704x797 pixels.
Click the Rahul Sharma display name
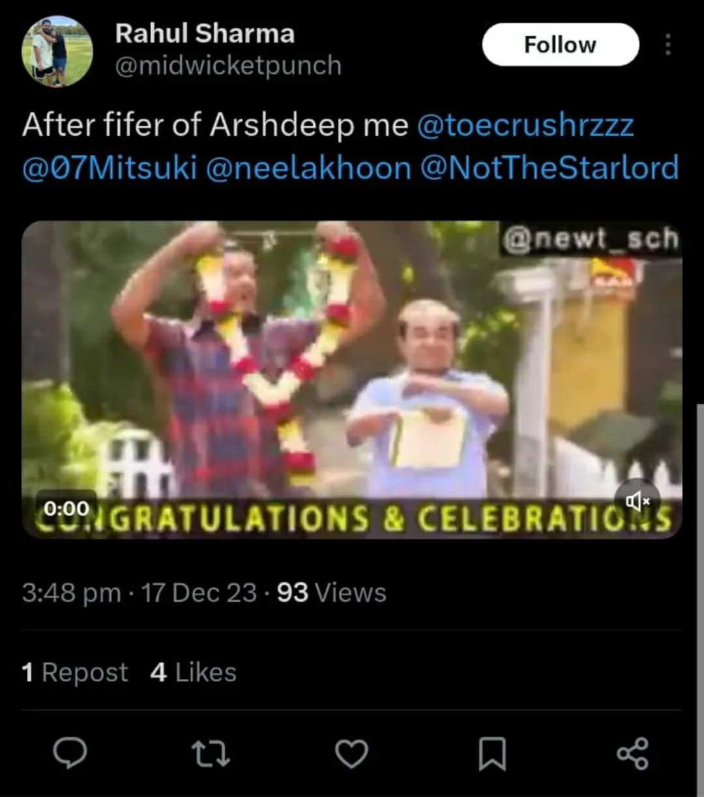pyautogui.click(x=205, y=34)
